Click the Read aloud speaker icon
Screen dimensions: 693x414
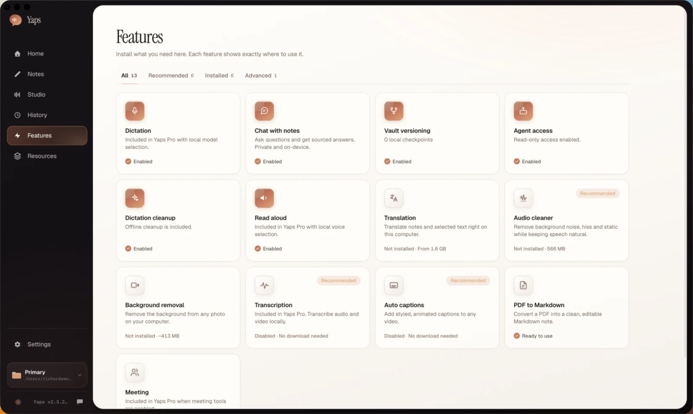tap(264, 198)
